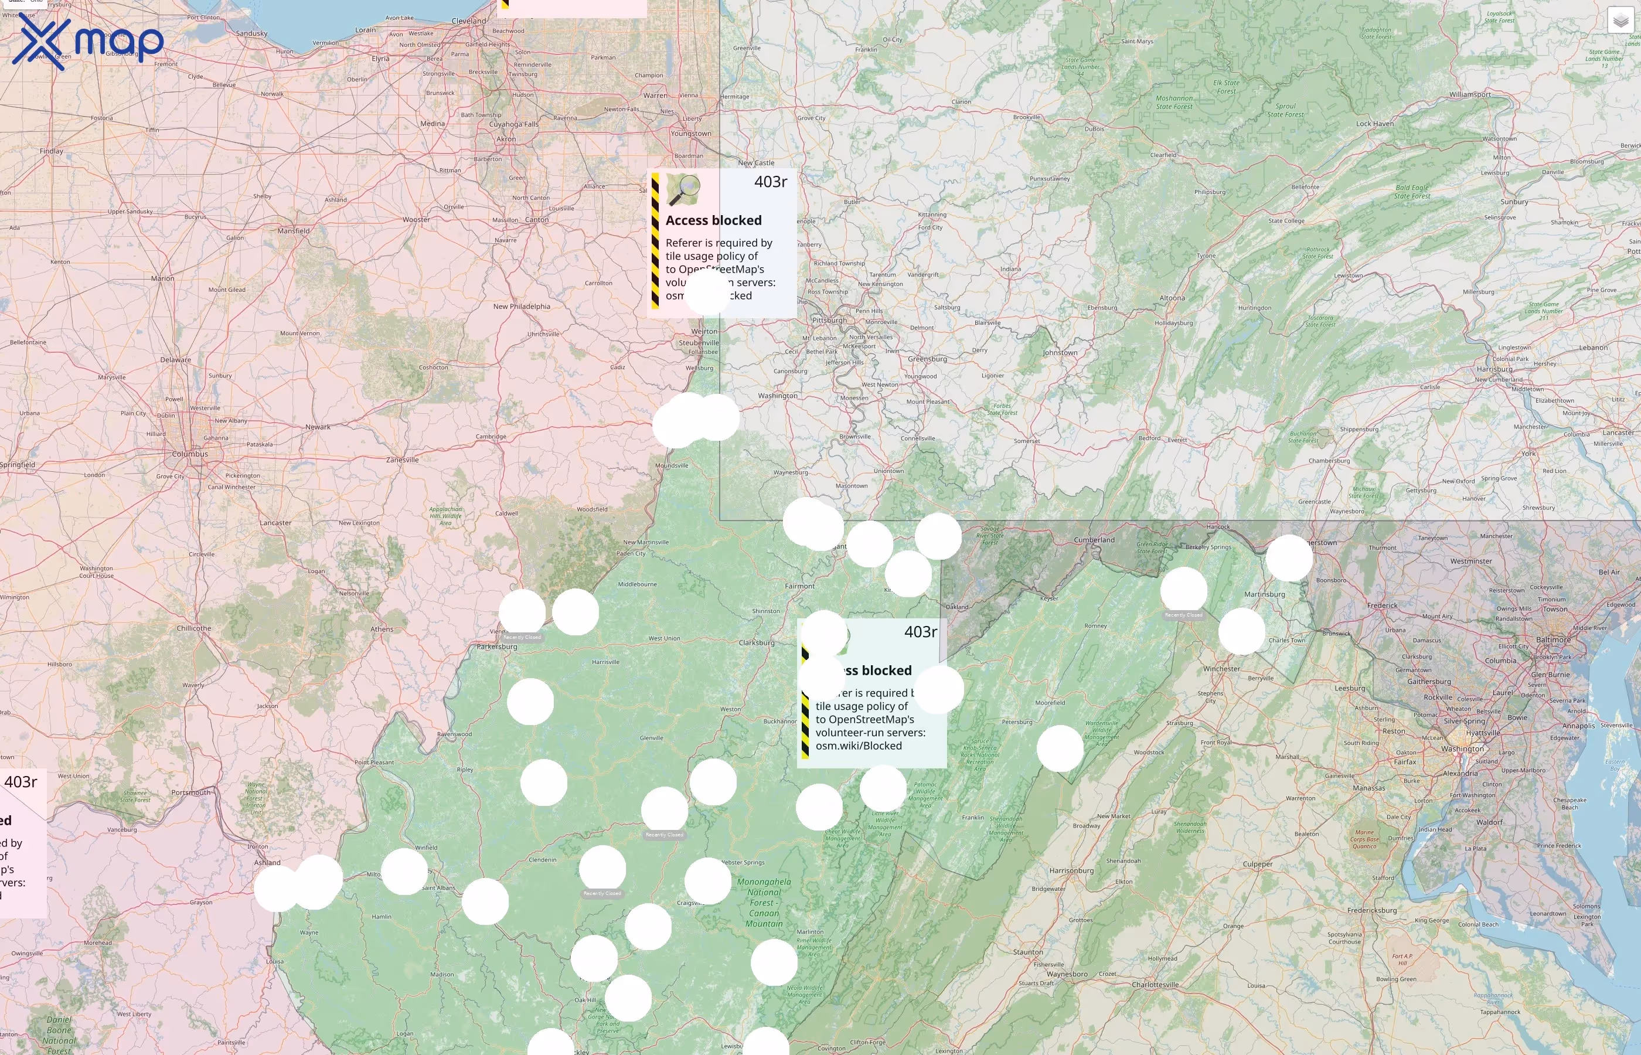Click Recently Closed label beneath the Vienna marker
Viewport: 1641px width, 1055px height.
click(522, 637)
